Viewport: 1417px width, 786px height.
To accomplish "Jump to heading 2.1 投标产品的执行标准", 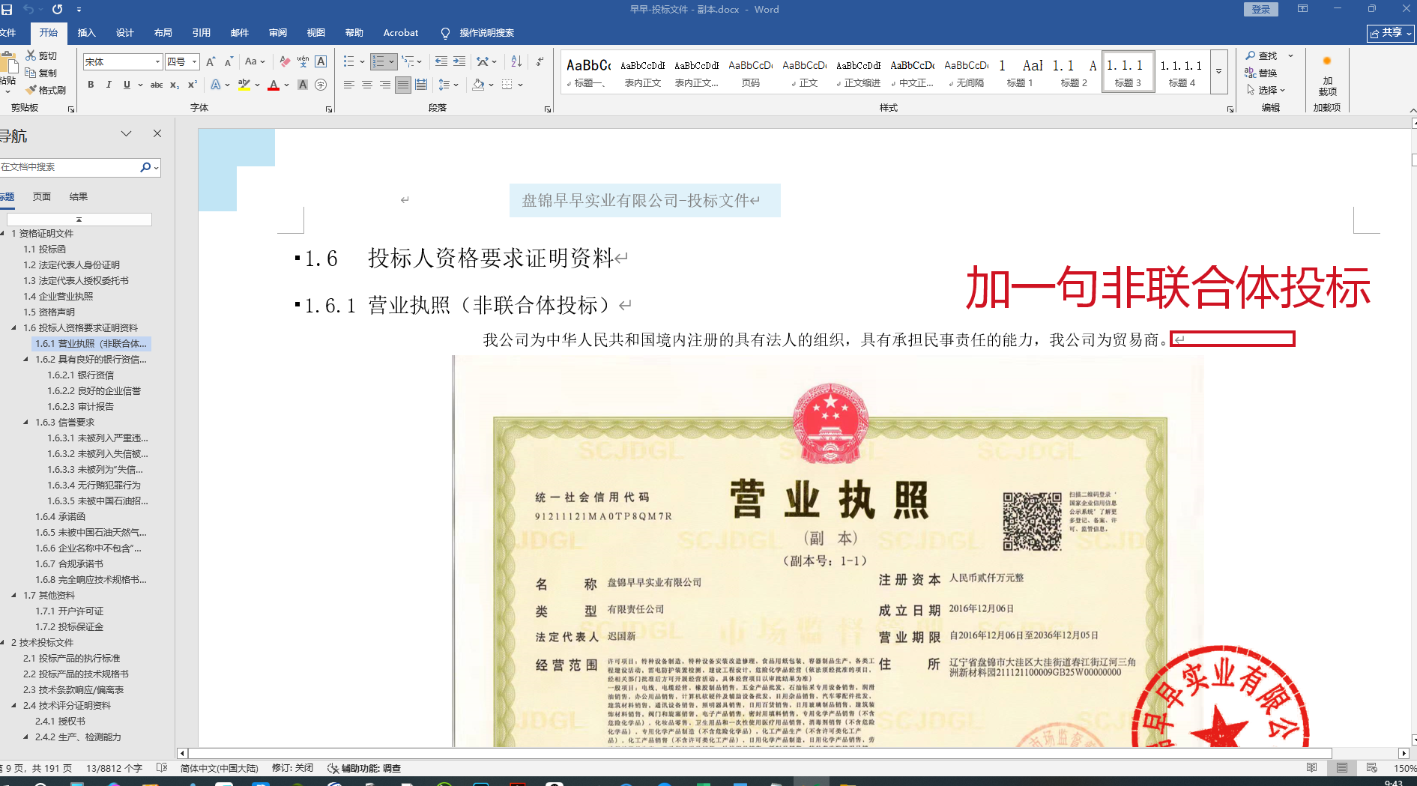I will pos(72,658).
